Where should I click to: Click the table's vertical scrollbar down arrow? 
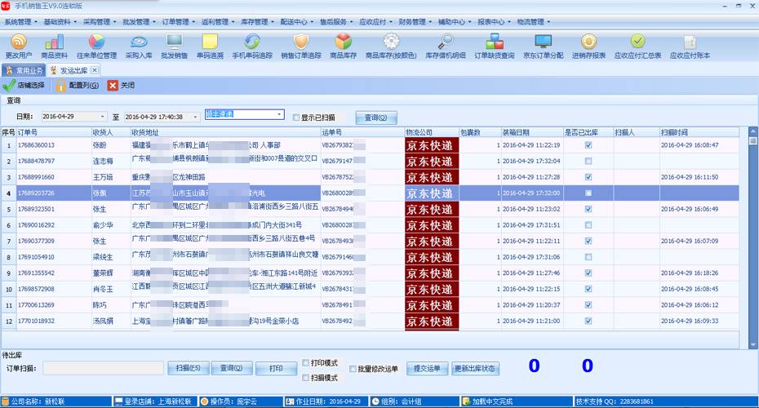[752, 344]
